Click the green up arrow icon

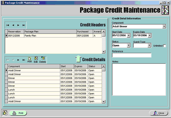pyautogui.click(x=78, y=59)
